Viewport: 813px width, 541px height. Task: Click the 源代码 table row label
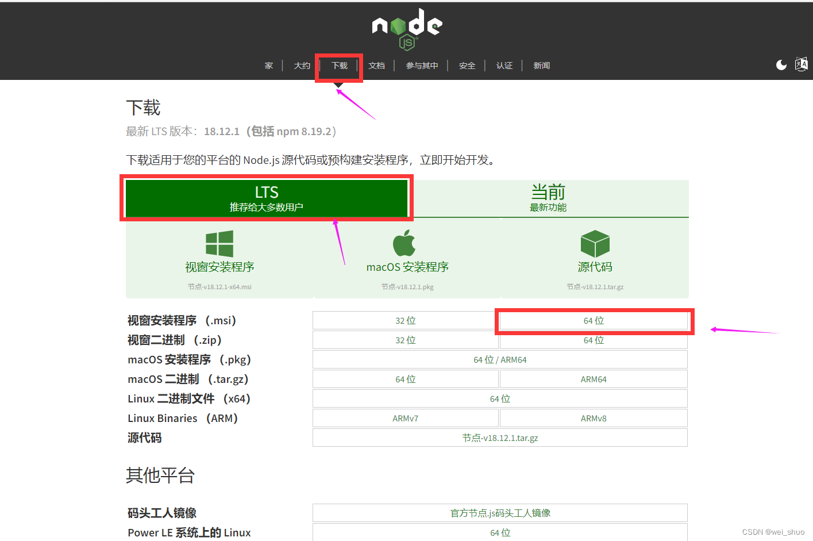[144, 438]
